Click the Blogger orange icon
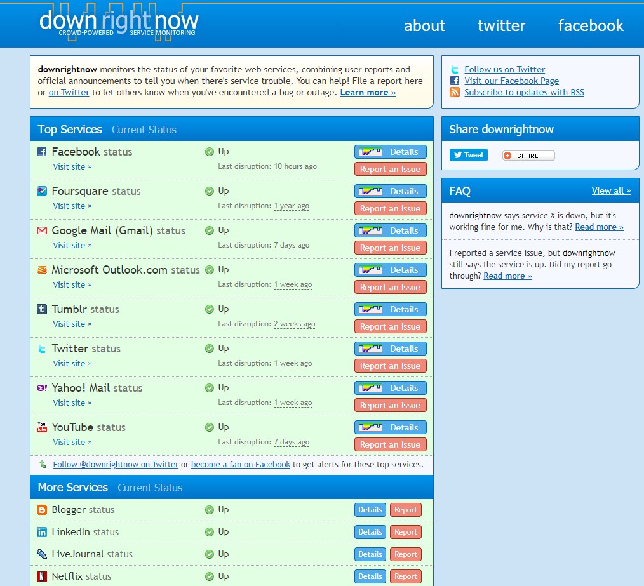644x586 pixels. pos(42,510)
